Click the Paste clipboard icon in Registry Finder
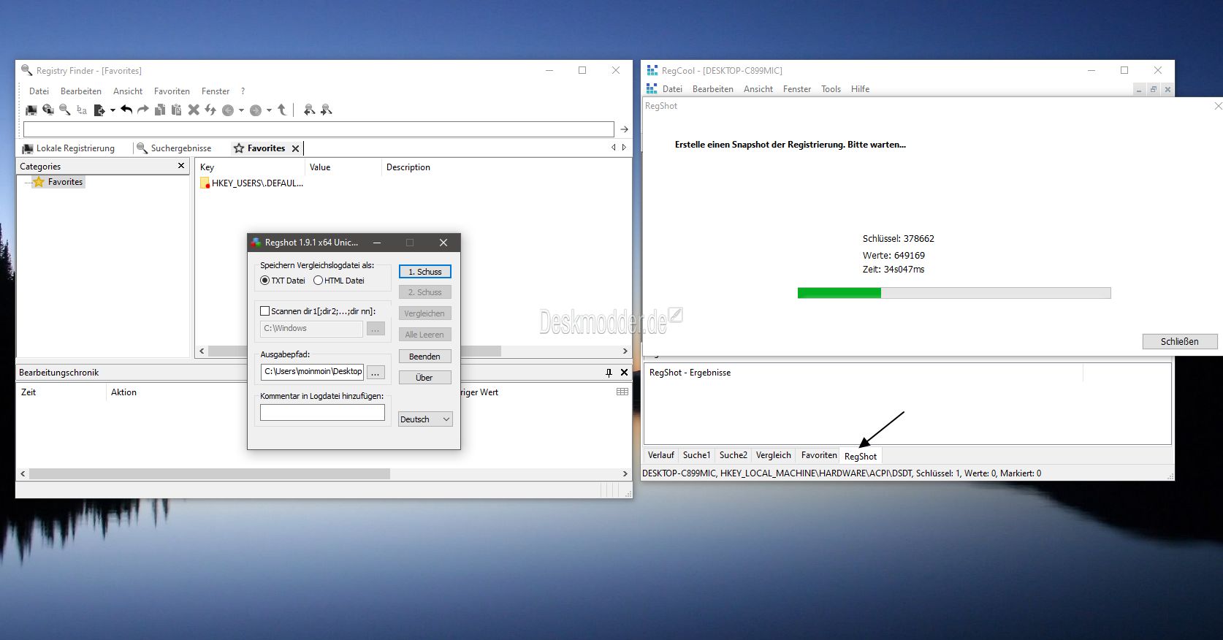 176,110
